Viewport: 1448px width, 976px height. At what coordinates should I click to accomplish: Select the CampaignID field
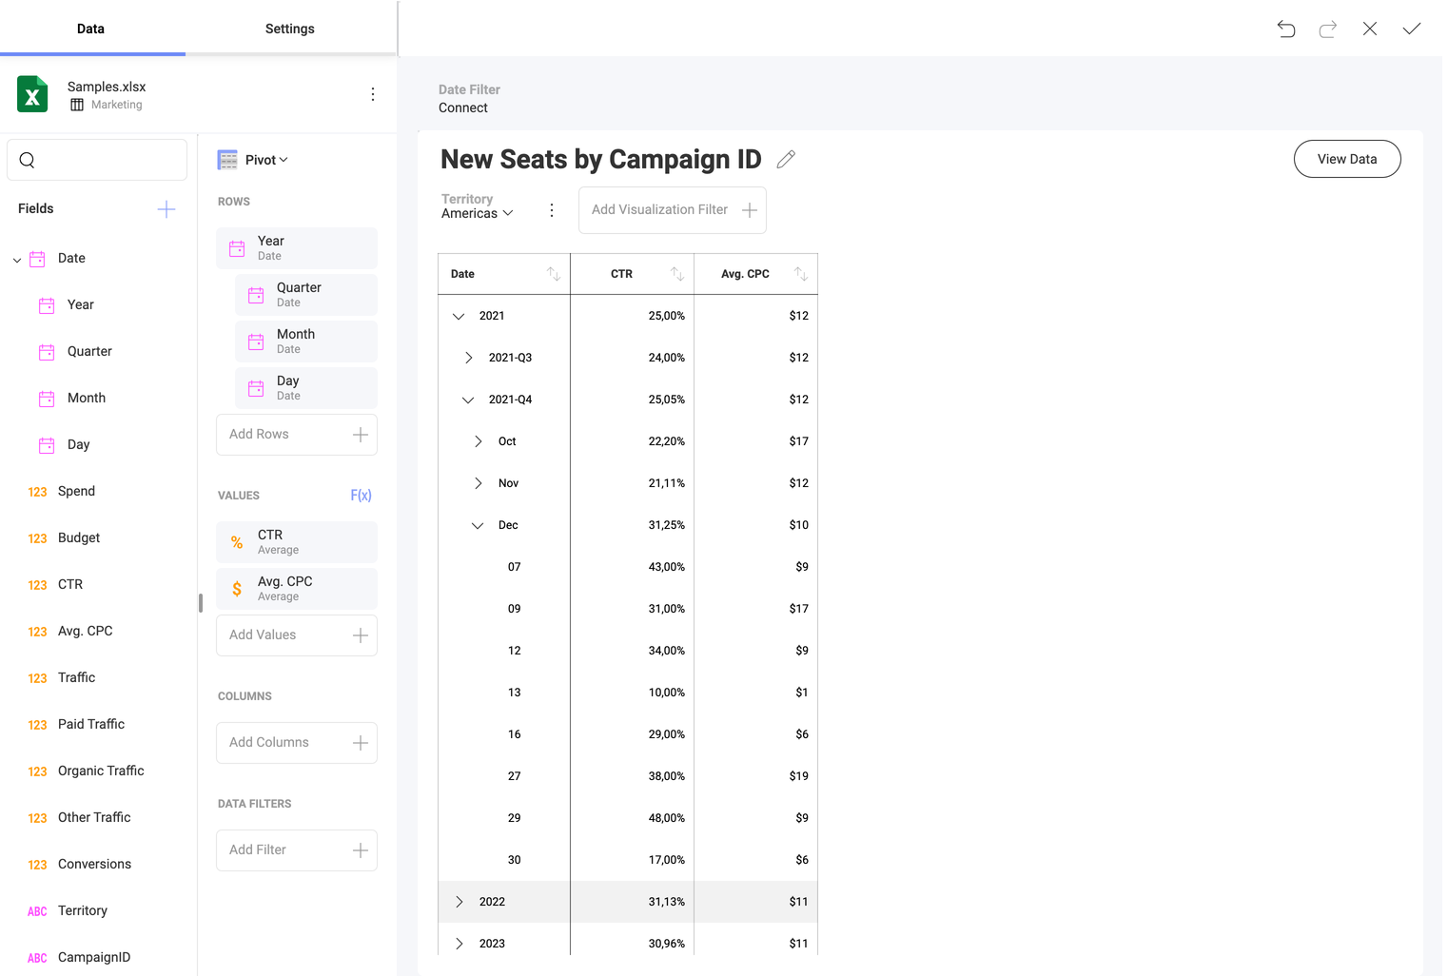point(95,958)
